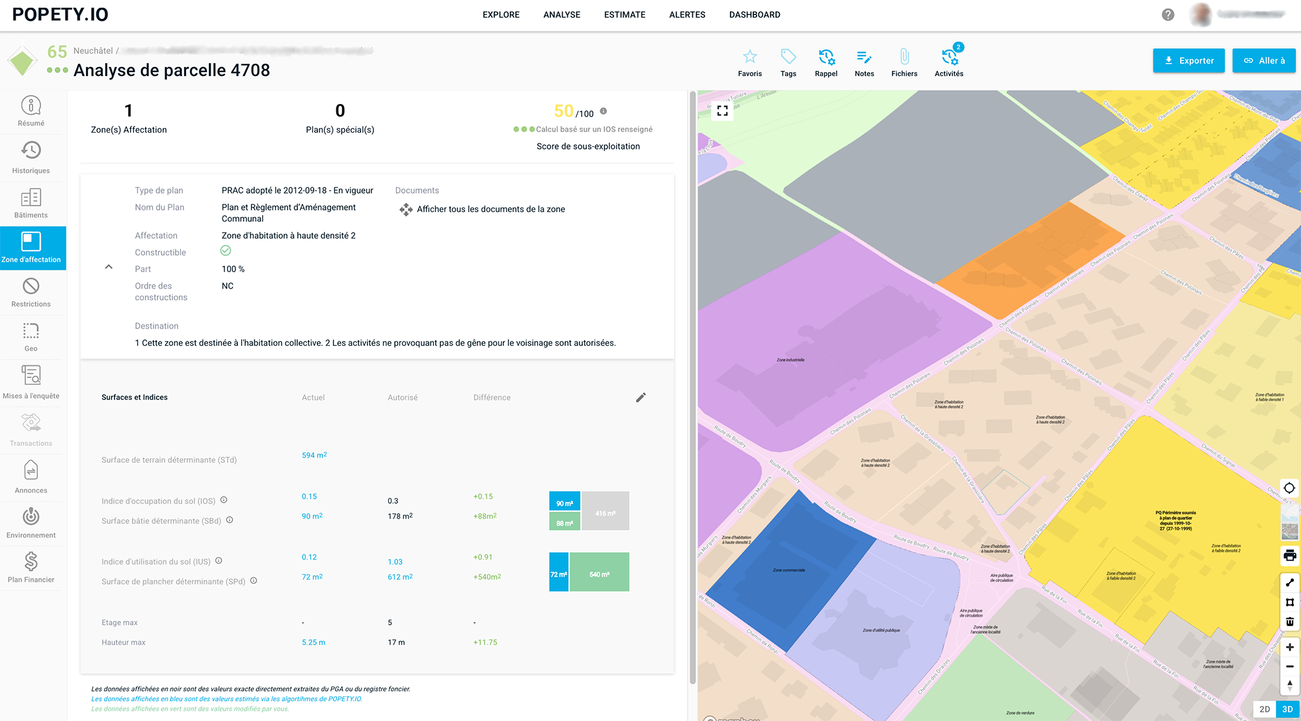Open the DASHBOARD menu link
1301x721 pixels.
pyautogui.click(x=755, y=14)
